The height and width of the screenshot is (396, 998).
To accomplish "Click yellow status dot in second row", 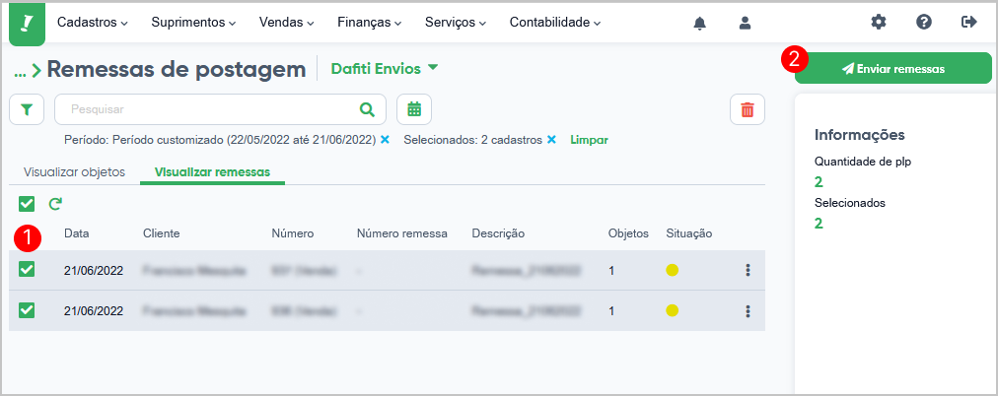I will pos(673,311).
